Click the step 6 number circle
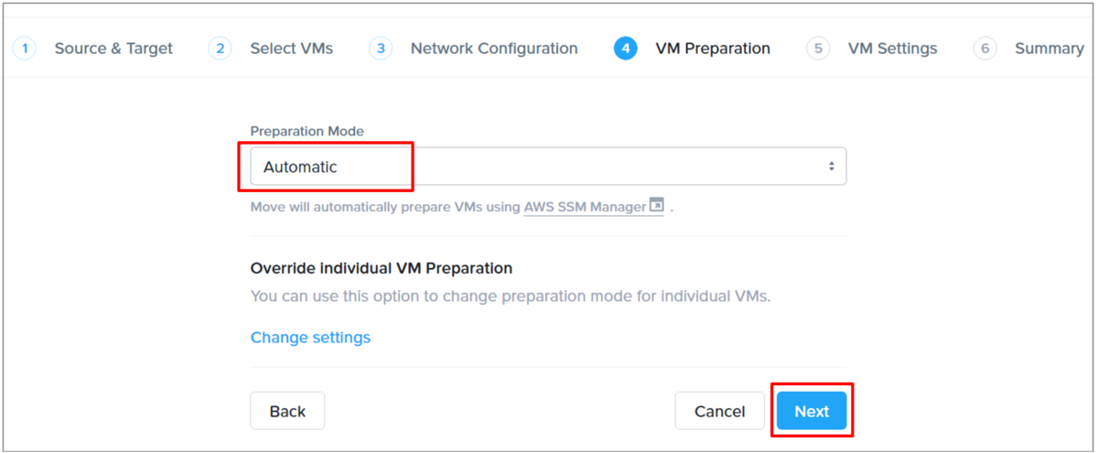Viewport: 1098px width, 453px height. (x=985, y=49)
